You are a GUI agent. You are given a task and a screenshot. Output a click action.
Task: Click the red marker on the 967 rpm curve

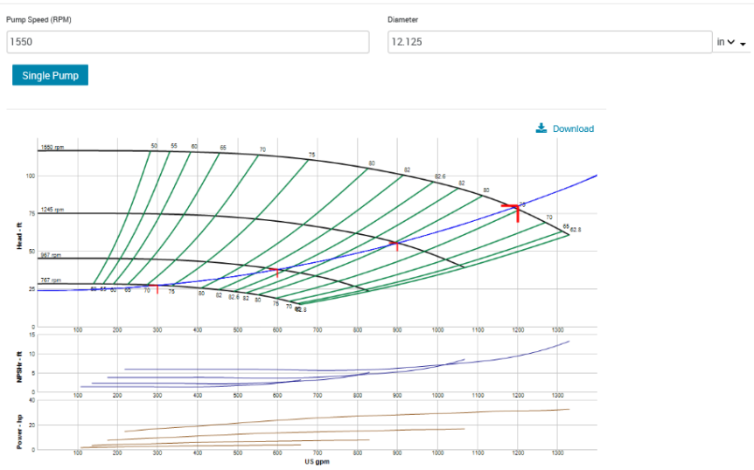pos(278,273)
